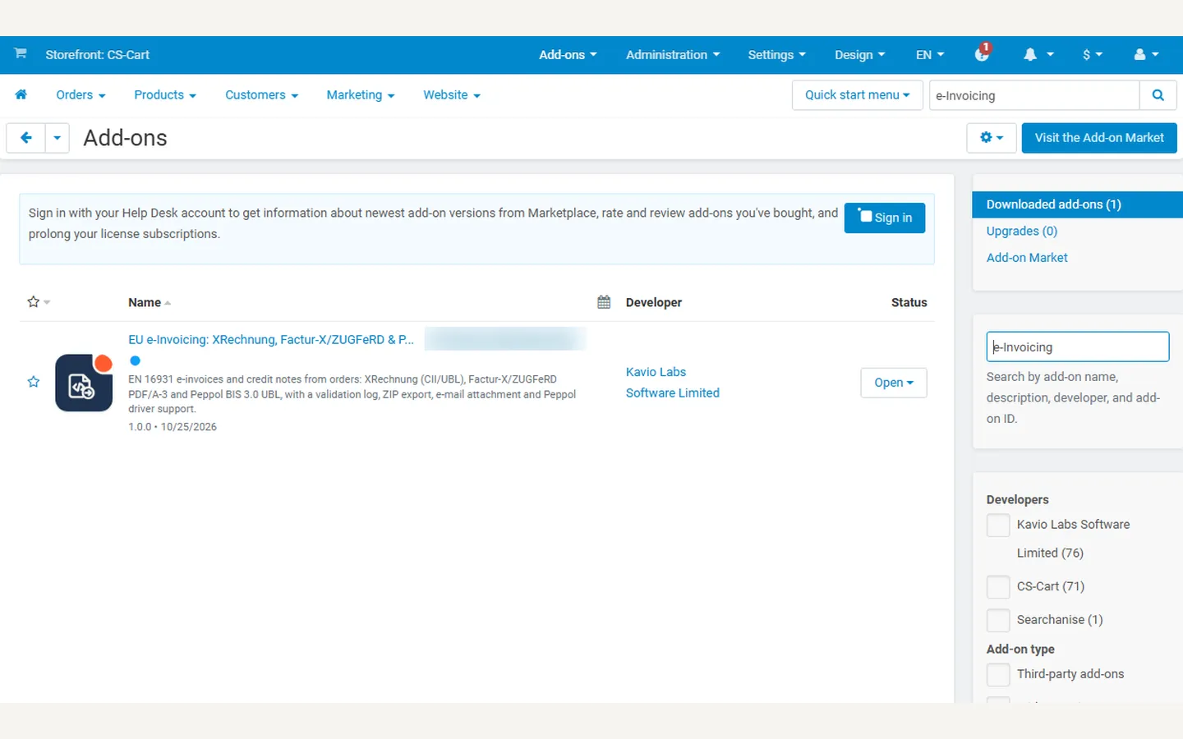The image size is (1183, 739).
Task: Open the Quick start menu
Action: click(858, 95)
